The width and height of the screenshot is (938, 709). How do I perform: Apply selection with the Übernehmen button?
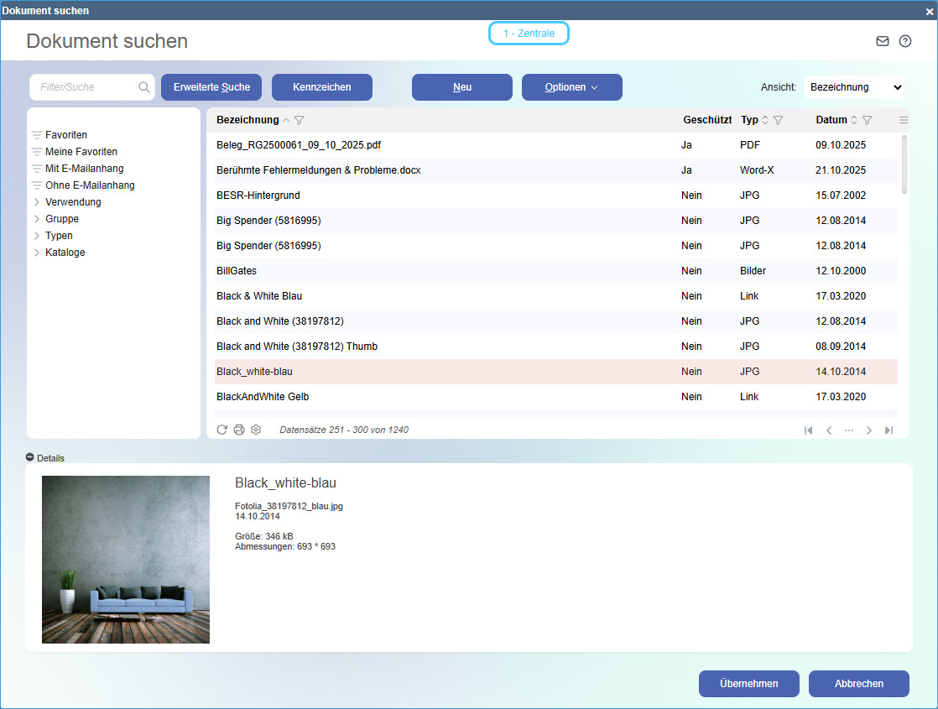pos(748,683)
